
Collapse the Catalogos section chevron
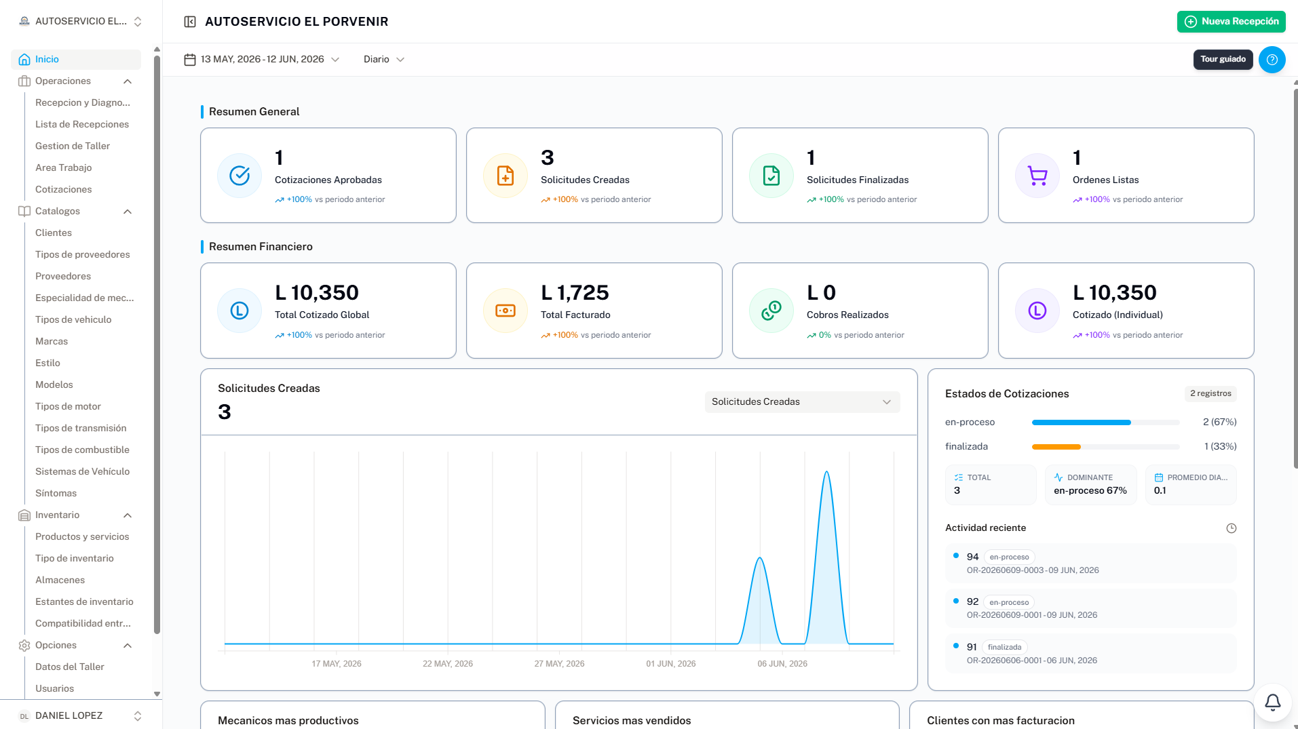click(128, 212)
